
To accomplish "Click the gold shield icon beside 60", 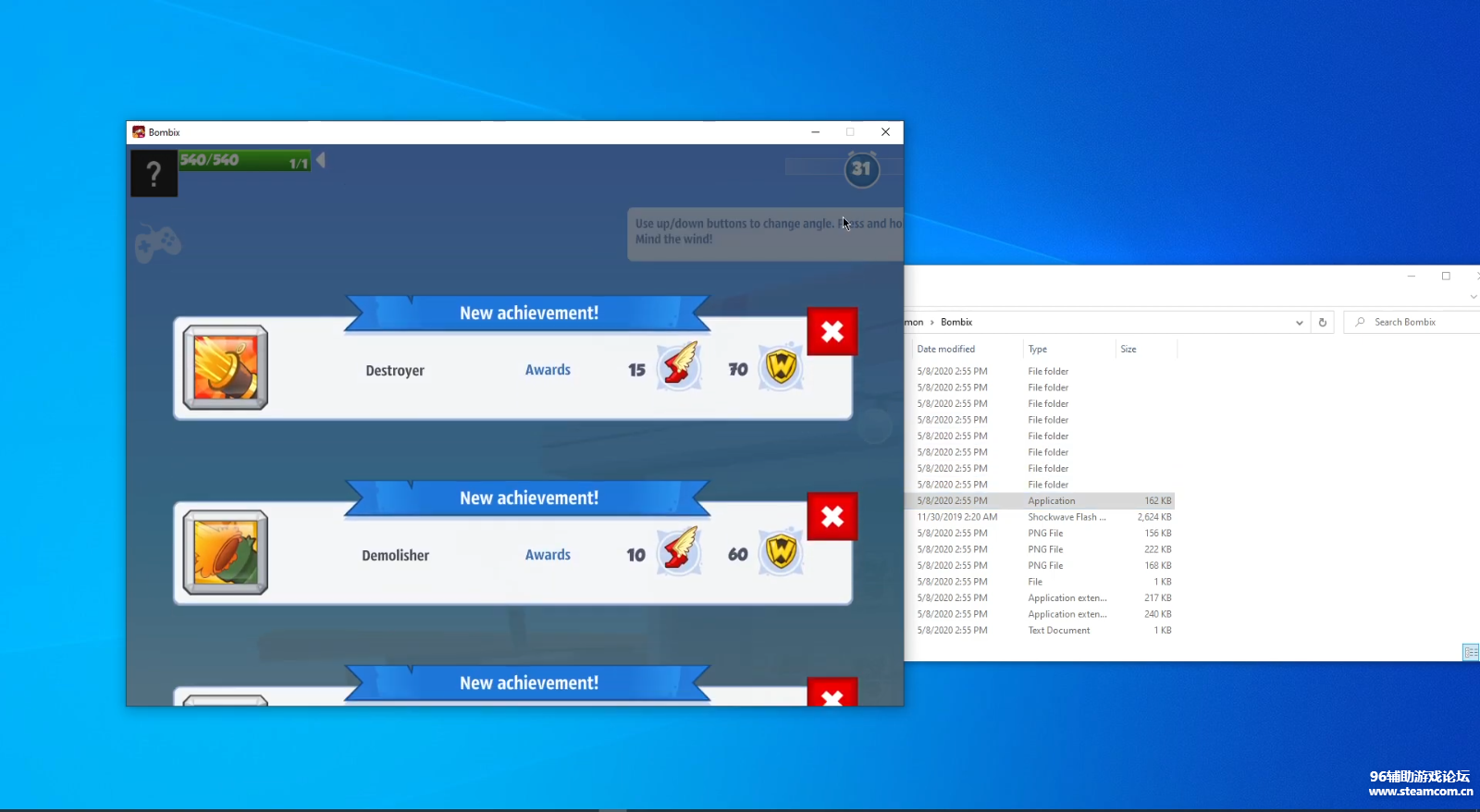I will (781, 552).
